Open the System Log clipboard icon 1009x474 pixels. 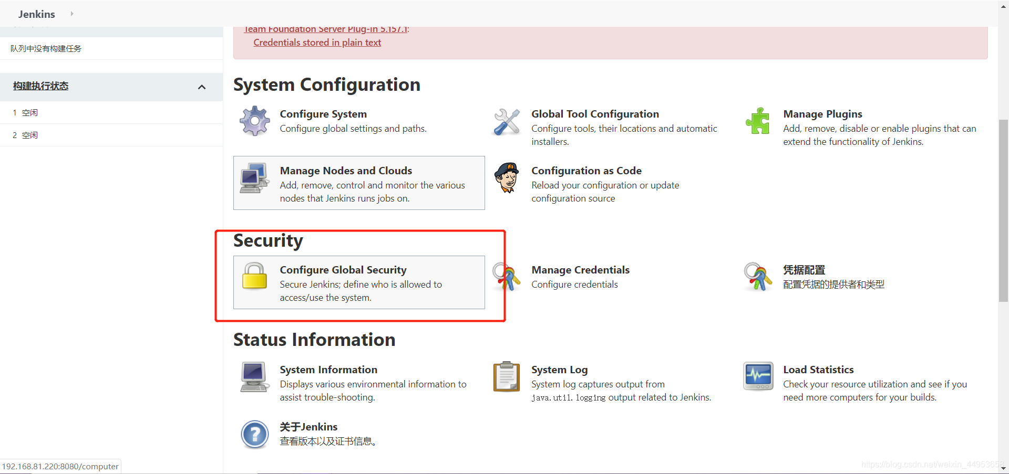[507, 376]
